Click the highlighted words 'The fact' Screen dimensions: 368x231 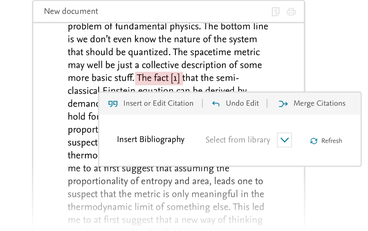(x=153, y=78)
